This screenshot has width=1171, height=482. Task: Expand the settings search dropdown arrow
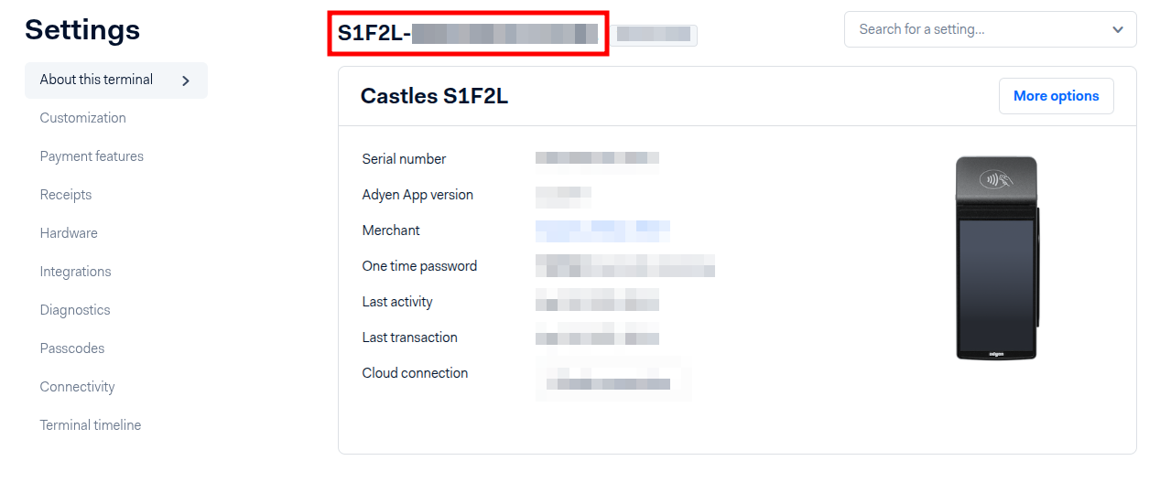[x=1118, y=29]
